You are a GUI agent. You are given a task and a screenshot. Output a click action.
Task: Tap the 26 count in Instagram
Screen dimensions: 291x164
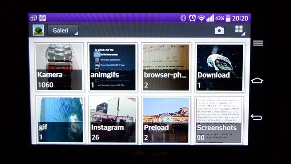pos(95,138)
